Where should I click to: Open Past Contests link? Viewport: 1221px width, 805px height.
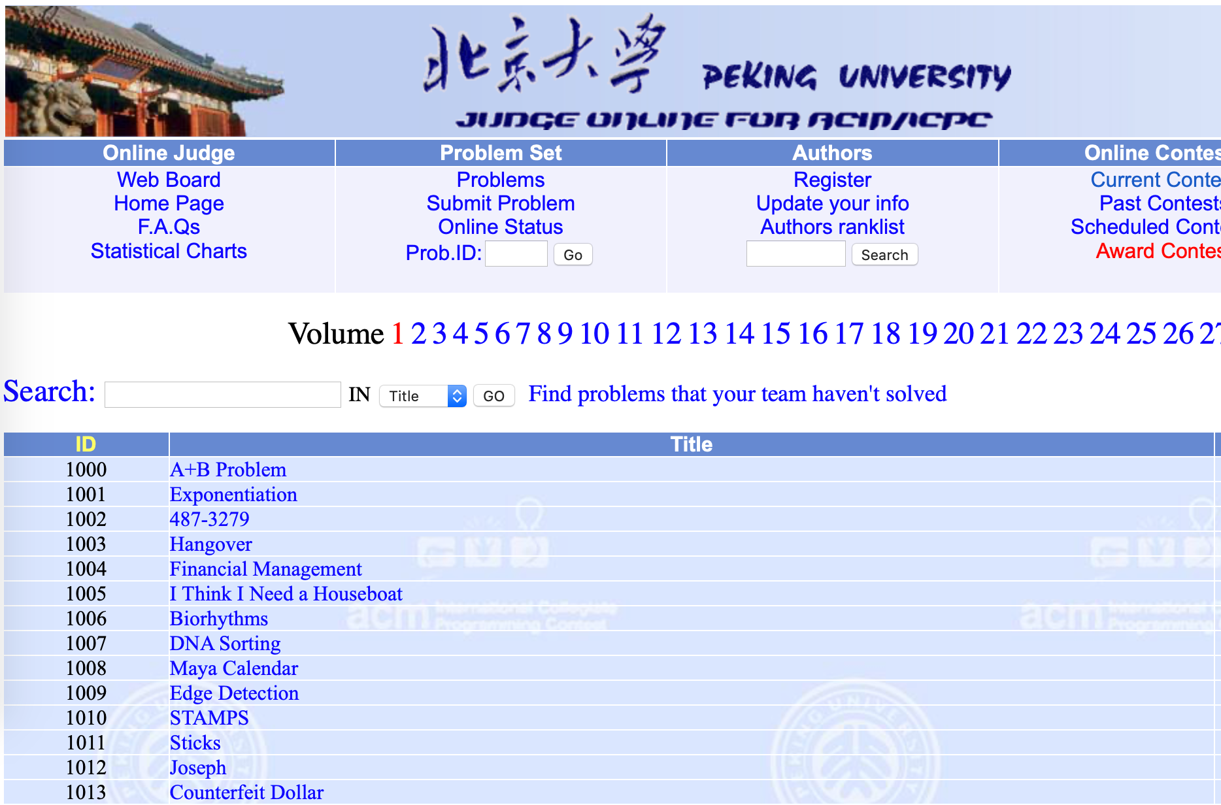point(1160,203)
